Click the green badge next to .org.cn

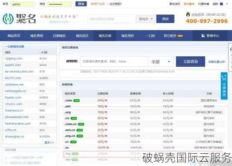(80, 136)
